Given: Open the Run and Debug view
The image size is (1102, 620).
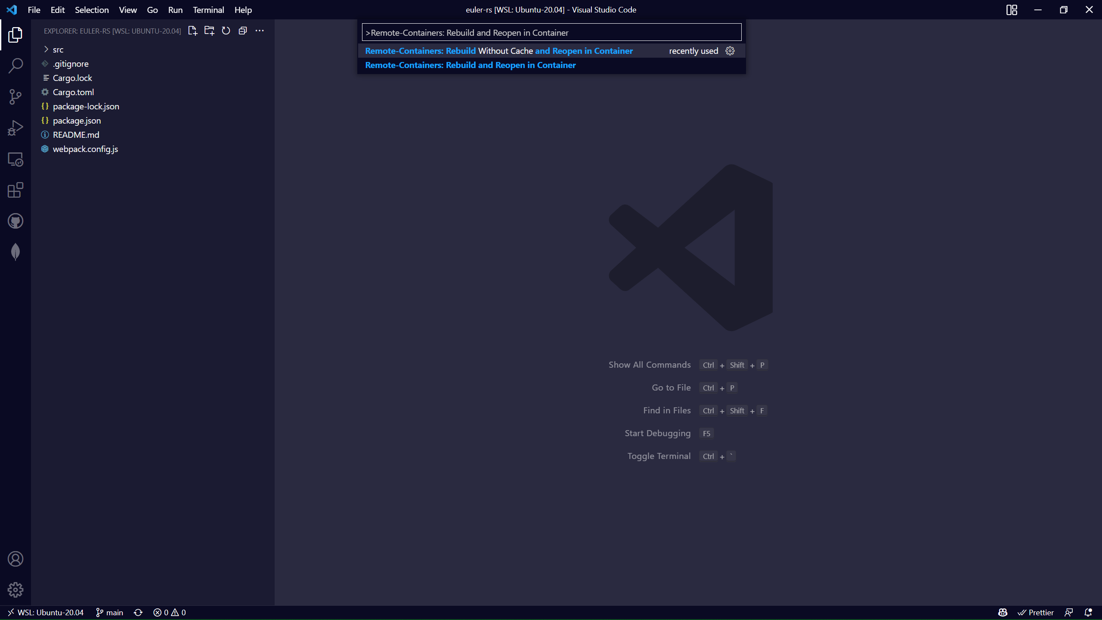Looking at the screenshot, I should point(15,128).
